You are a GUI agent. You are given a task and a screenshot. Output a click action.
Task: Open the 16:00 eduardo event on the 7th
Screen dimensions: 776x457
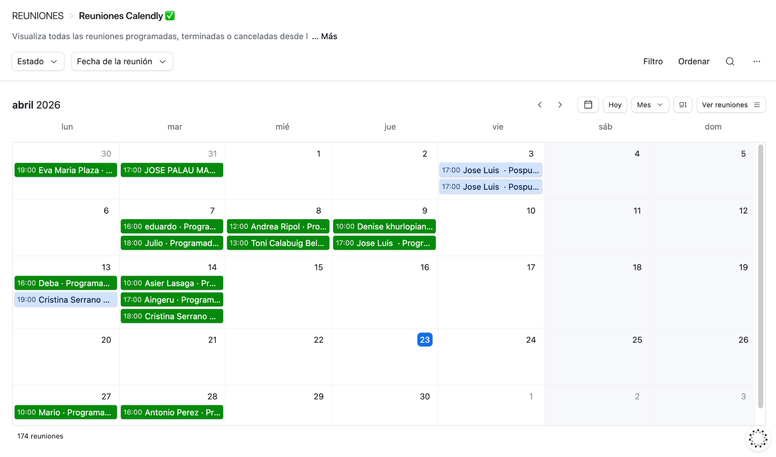pyautogui.click(x=172, y=226)
